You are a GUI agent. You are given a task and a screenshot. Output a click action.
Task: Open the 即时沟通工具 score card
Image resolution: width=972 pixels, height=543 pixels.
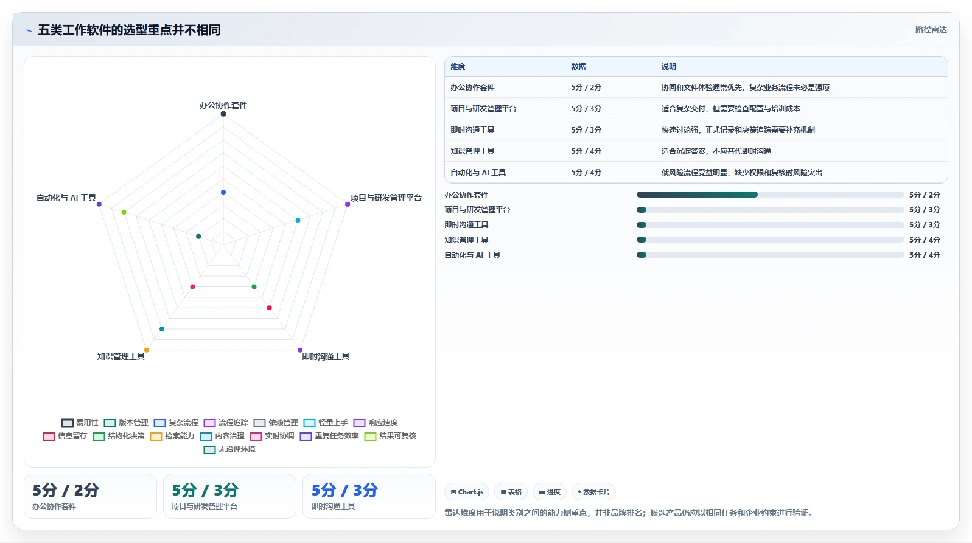[x=369, y=496]
